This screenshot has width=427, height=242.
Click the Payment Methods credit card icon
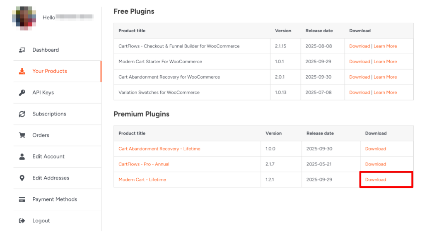pos(22,199)
